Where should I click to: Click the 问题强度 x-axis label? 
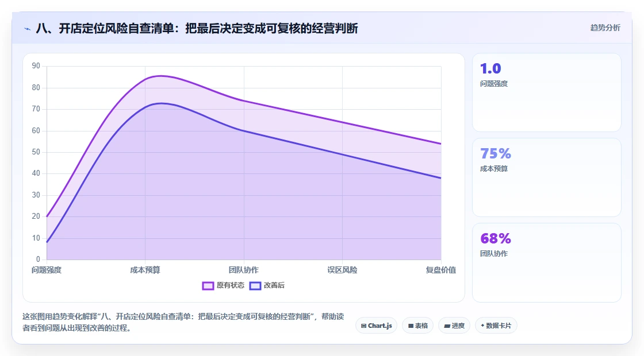click(x=47, y=270)
